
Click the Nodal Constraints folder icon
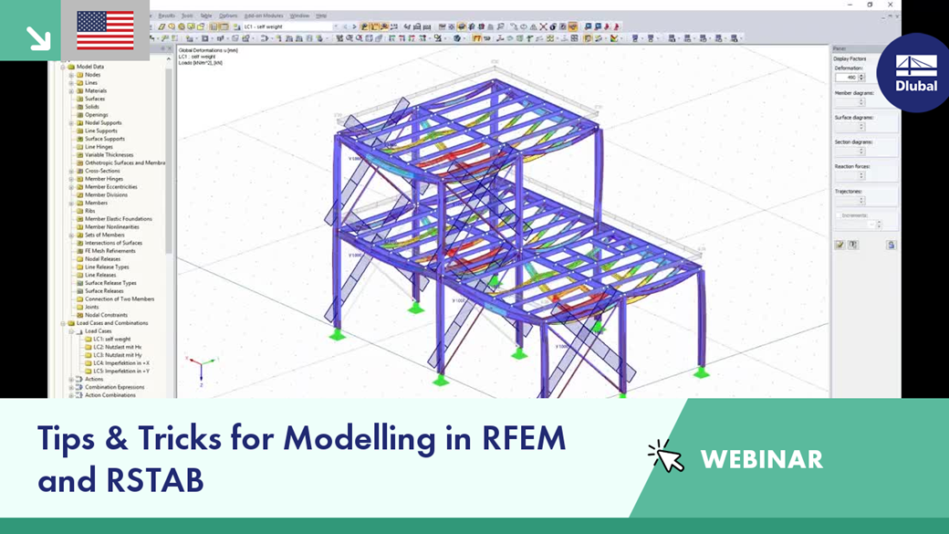[80, 315]
